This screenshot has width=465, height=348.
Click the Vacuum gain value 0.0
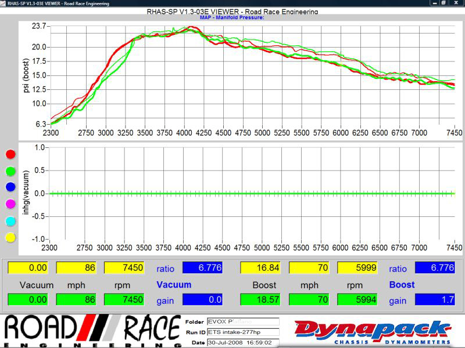[202, 299]
